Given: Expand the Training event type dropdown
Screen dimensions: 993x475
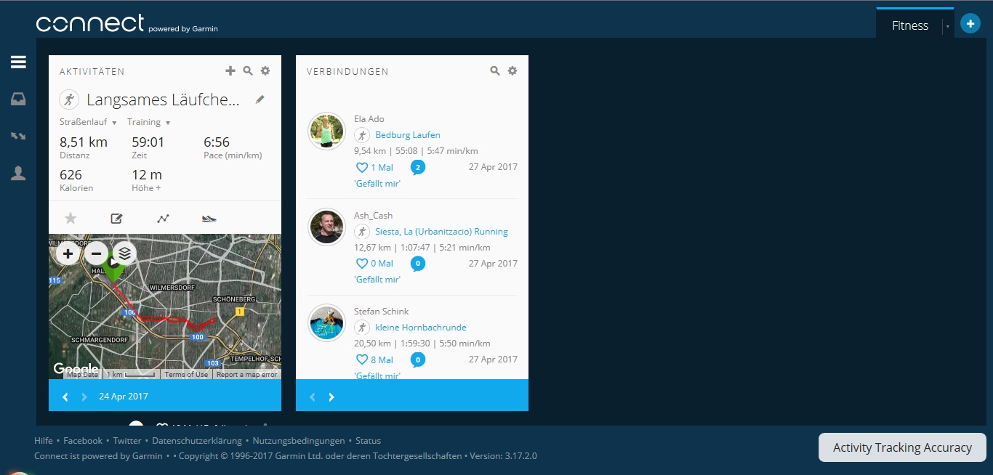Looking at the screenshot, I should click(168, 123).
